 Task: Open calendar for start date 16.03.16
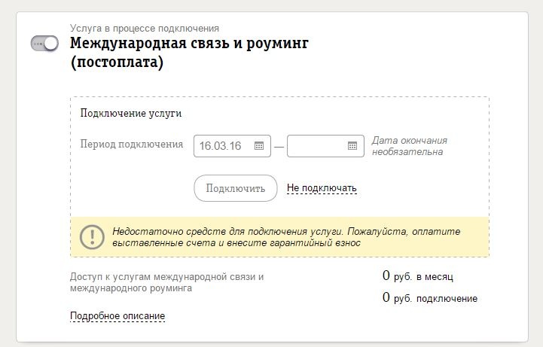[x=259, y=146]
